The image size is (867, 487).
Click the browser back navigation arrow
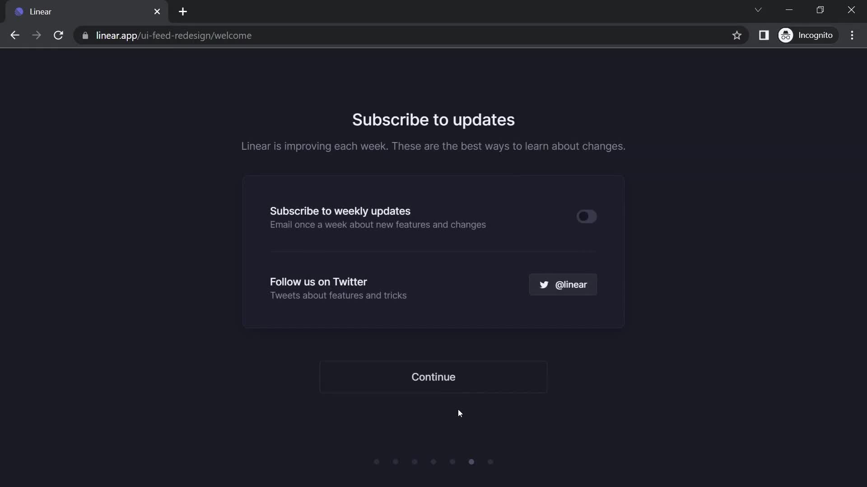click(14, 35)
